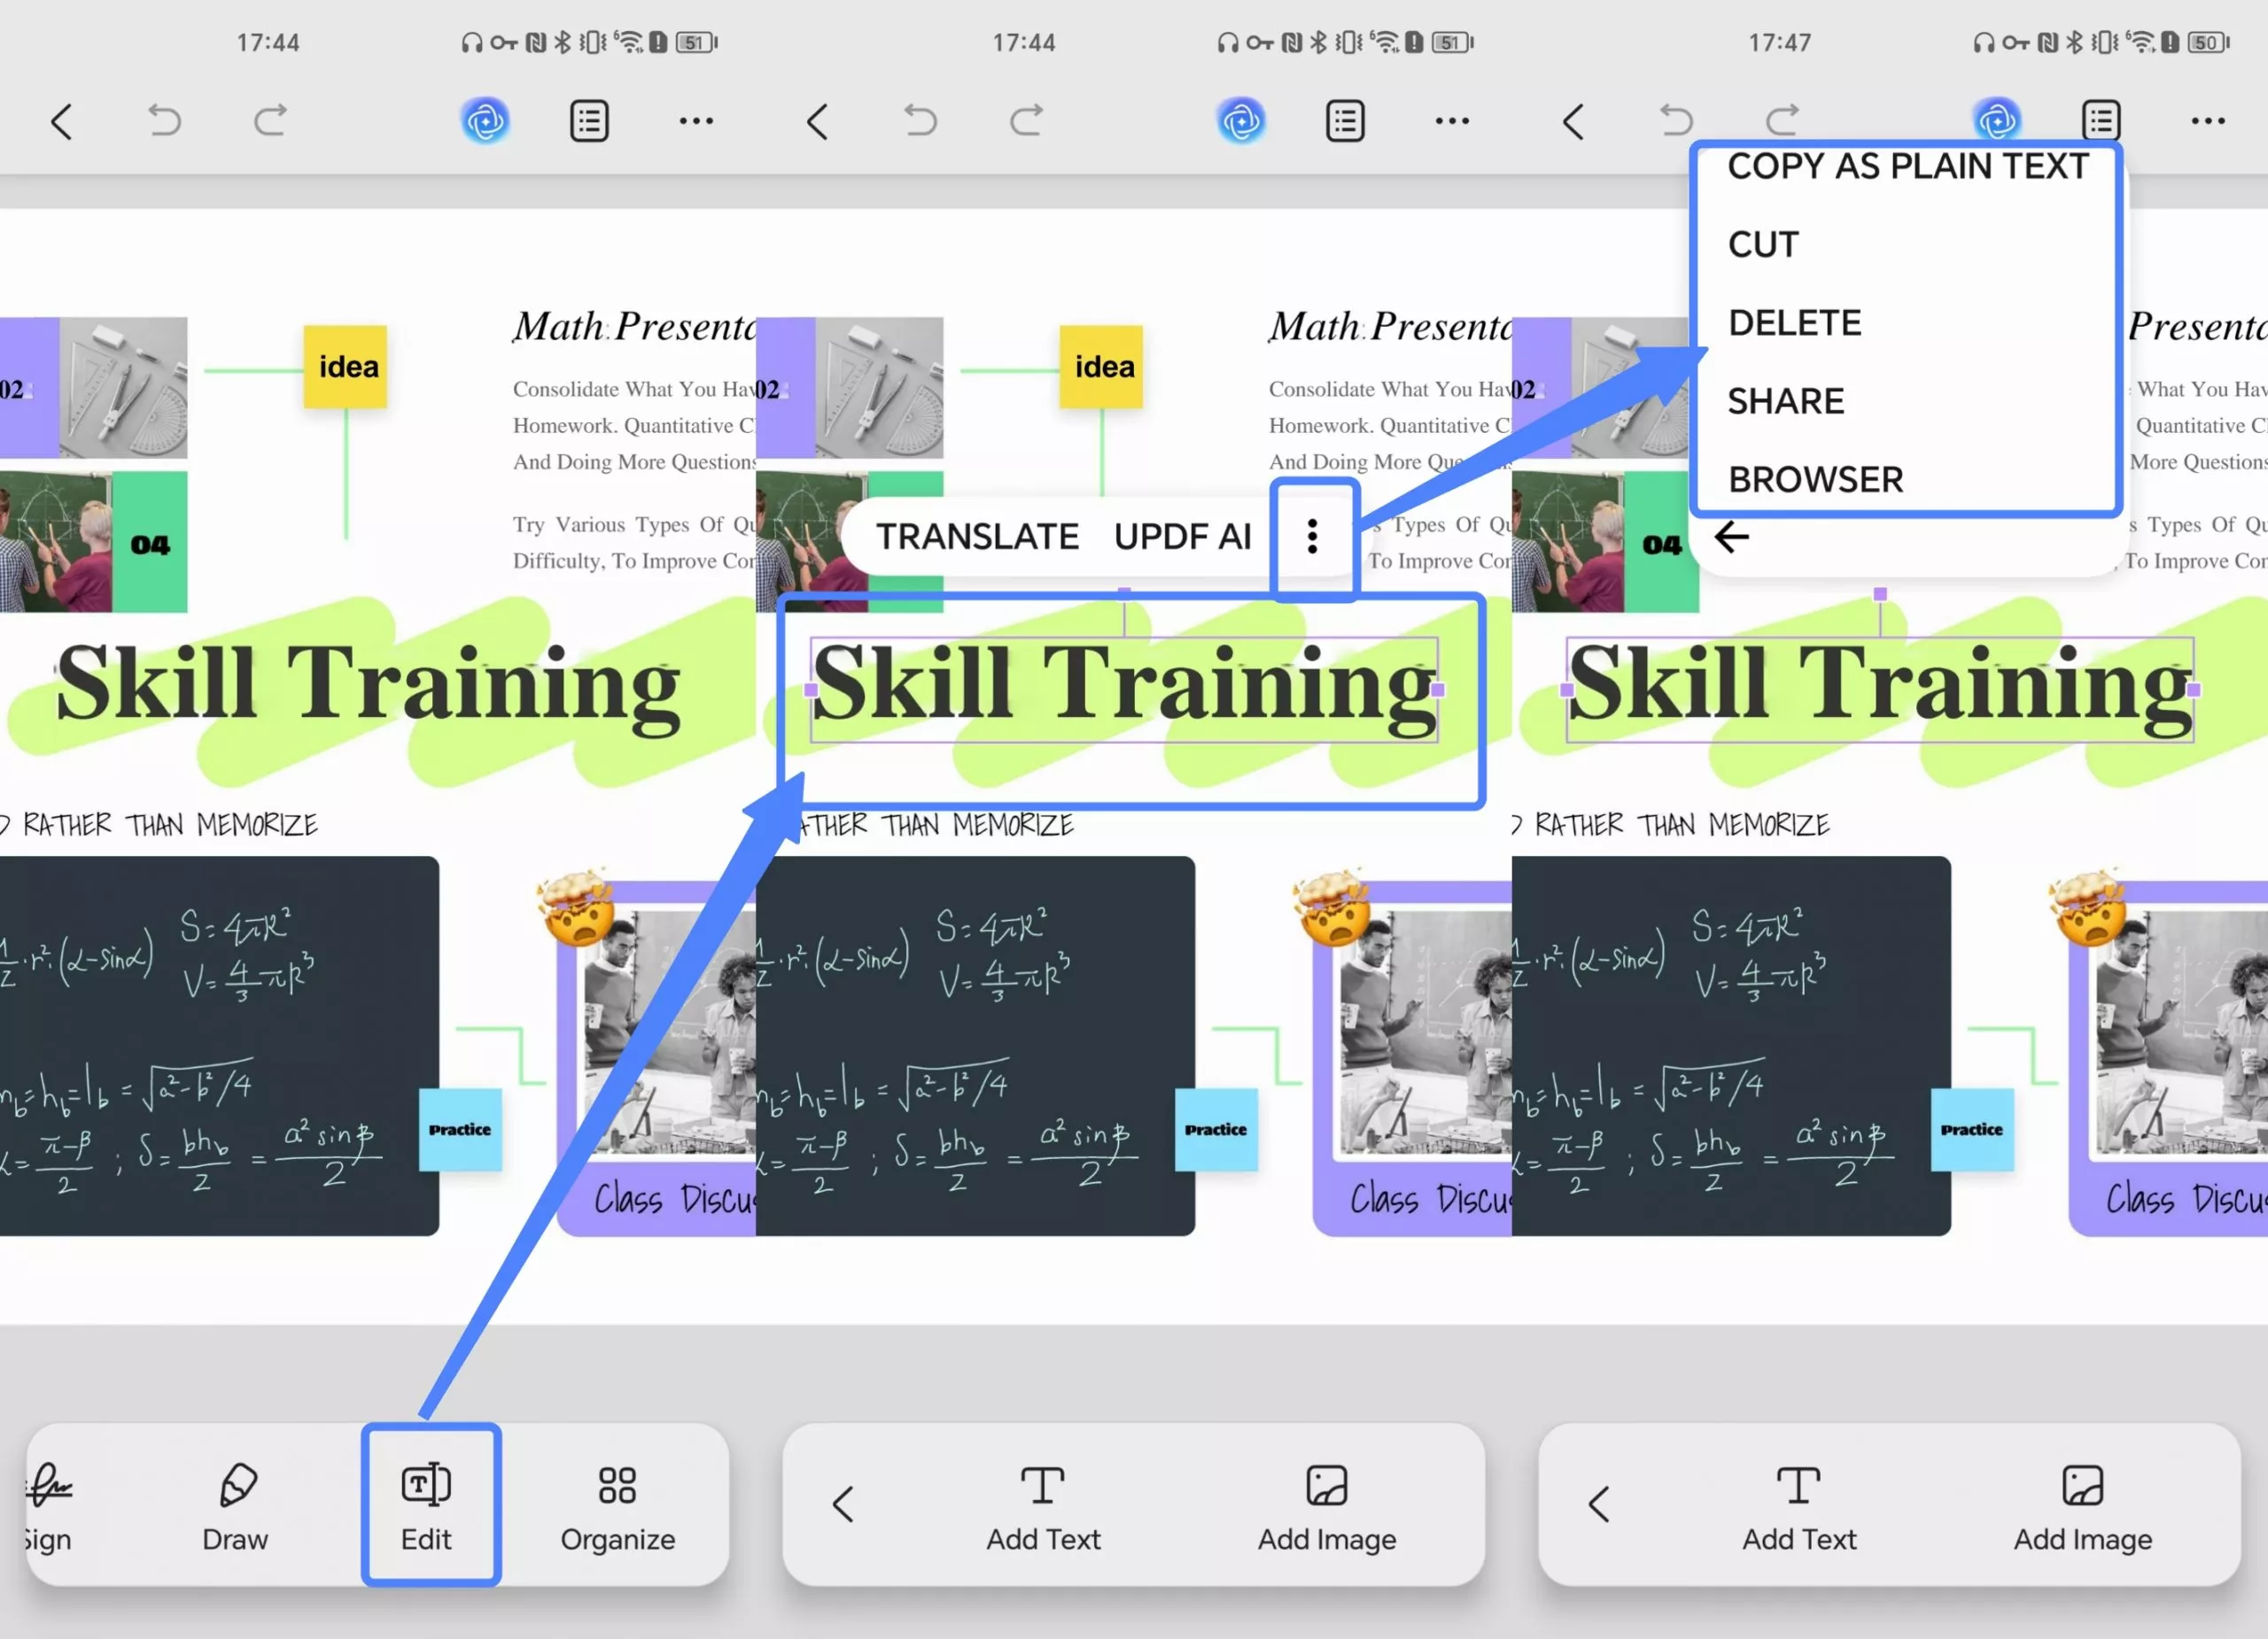This screenshot has height=1639, width=2268.
Task: Open text in BROWSER
Action: (x=1815, y=479)
